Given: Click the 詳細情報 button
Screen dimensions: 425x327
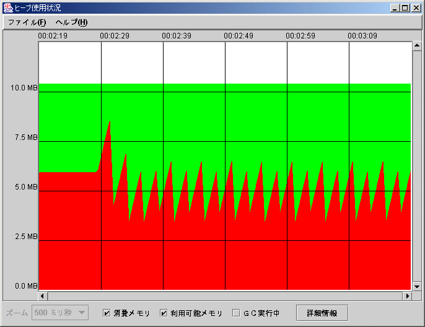Looking at the screenshot, I should (x=322, y=313).
